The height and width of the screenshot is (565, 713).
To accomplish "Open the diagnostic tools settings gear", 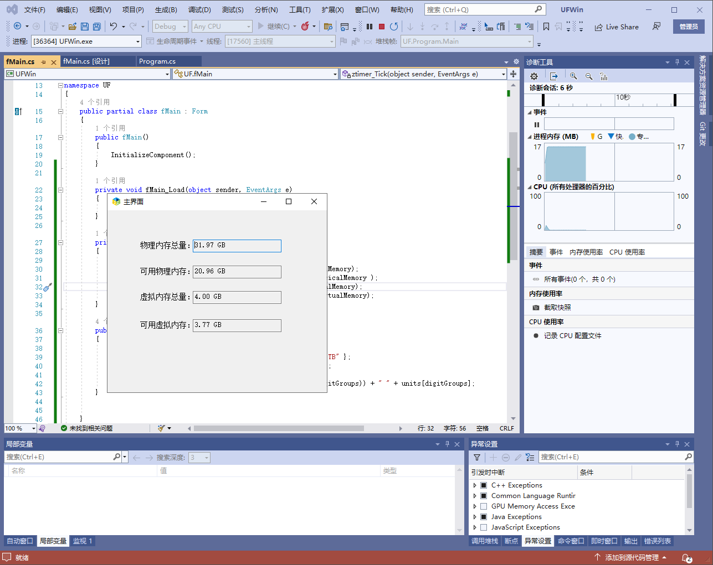I will pos(534,76).
